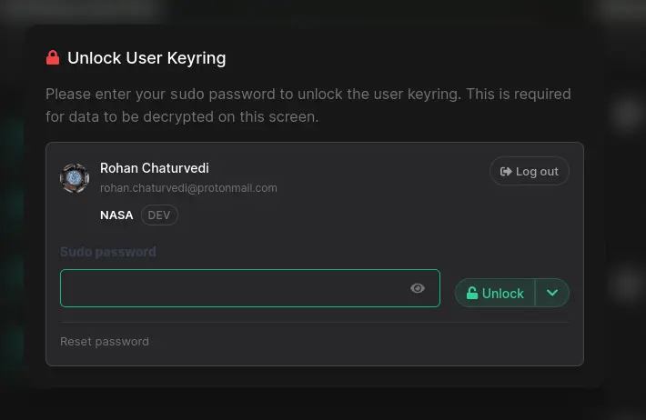This screenshot has height=420, width=646.
Task: Select the NASA organisation name
Action: tap(116, 215)
